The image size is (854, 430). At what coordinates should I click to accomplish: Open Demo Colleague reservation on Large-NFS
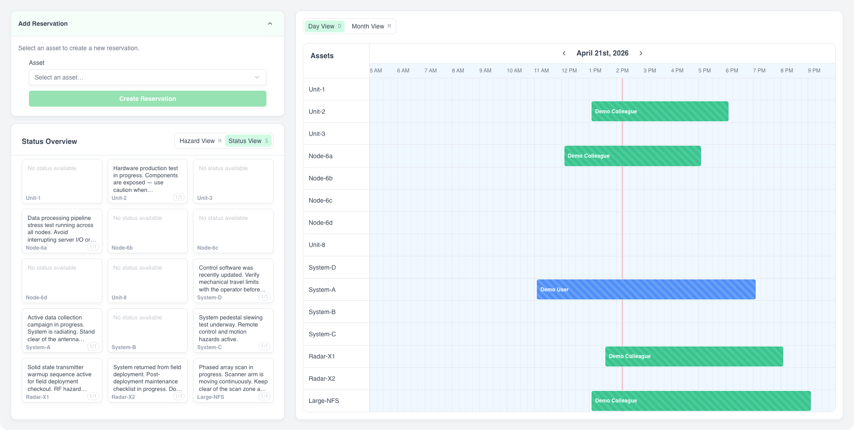click(701, 401)
